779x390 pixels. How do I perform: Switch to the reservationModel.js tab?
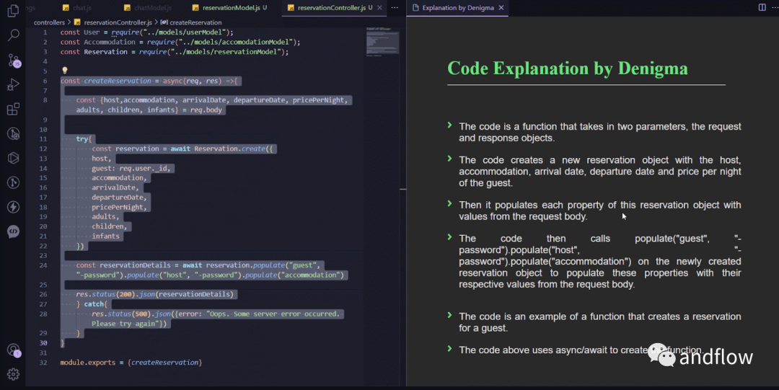click(229, 7)
